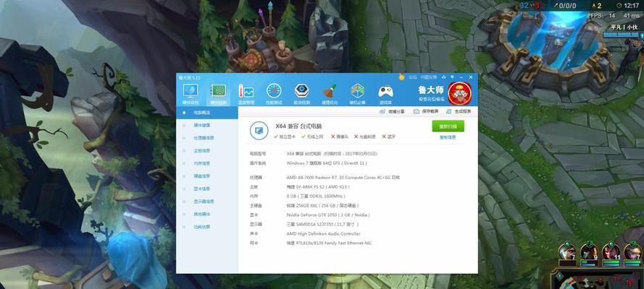Click the 微博分享 Weibo share button
This screenshot has width=644, height=289.
coord(392,111)
